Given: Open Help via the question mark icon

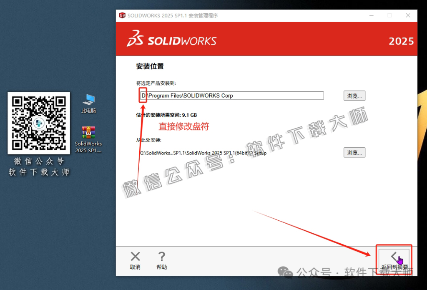Looking at the screenshot, I should click(x=161, y=257).
